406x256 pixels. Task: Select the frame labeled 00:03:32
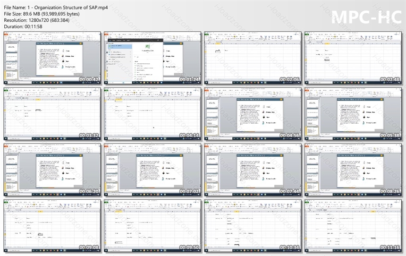52,114
